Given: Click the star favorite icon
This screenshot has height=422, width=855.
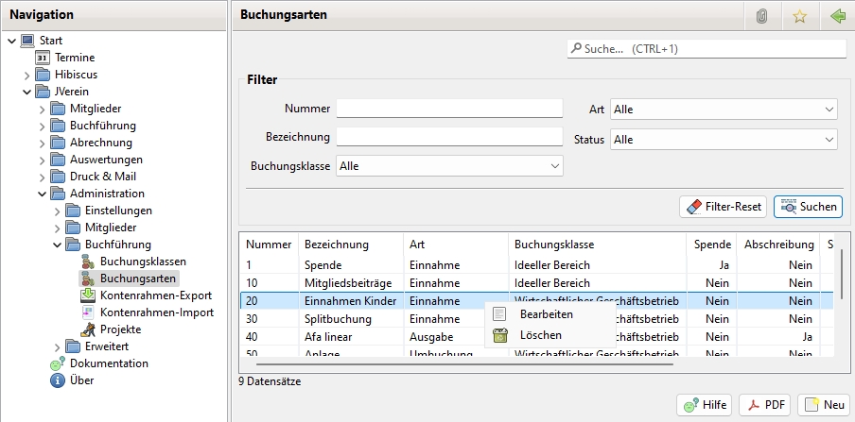Looking at the screenshot, I should [x=799, y=16].
